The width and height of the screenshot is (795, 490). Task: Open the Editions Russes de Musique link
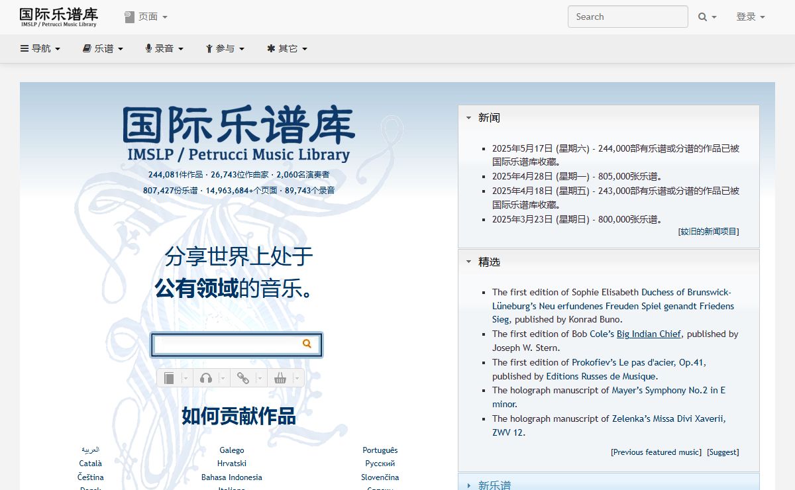tap(601, 377)
